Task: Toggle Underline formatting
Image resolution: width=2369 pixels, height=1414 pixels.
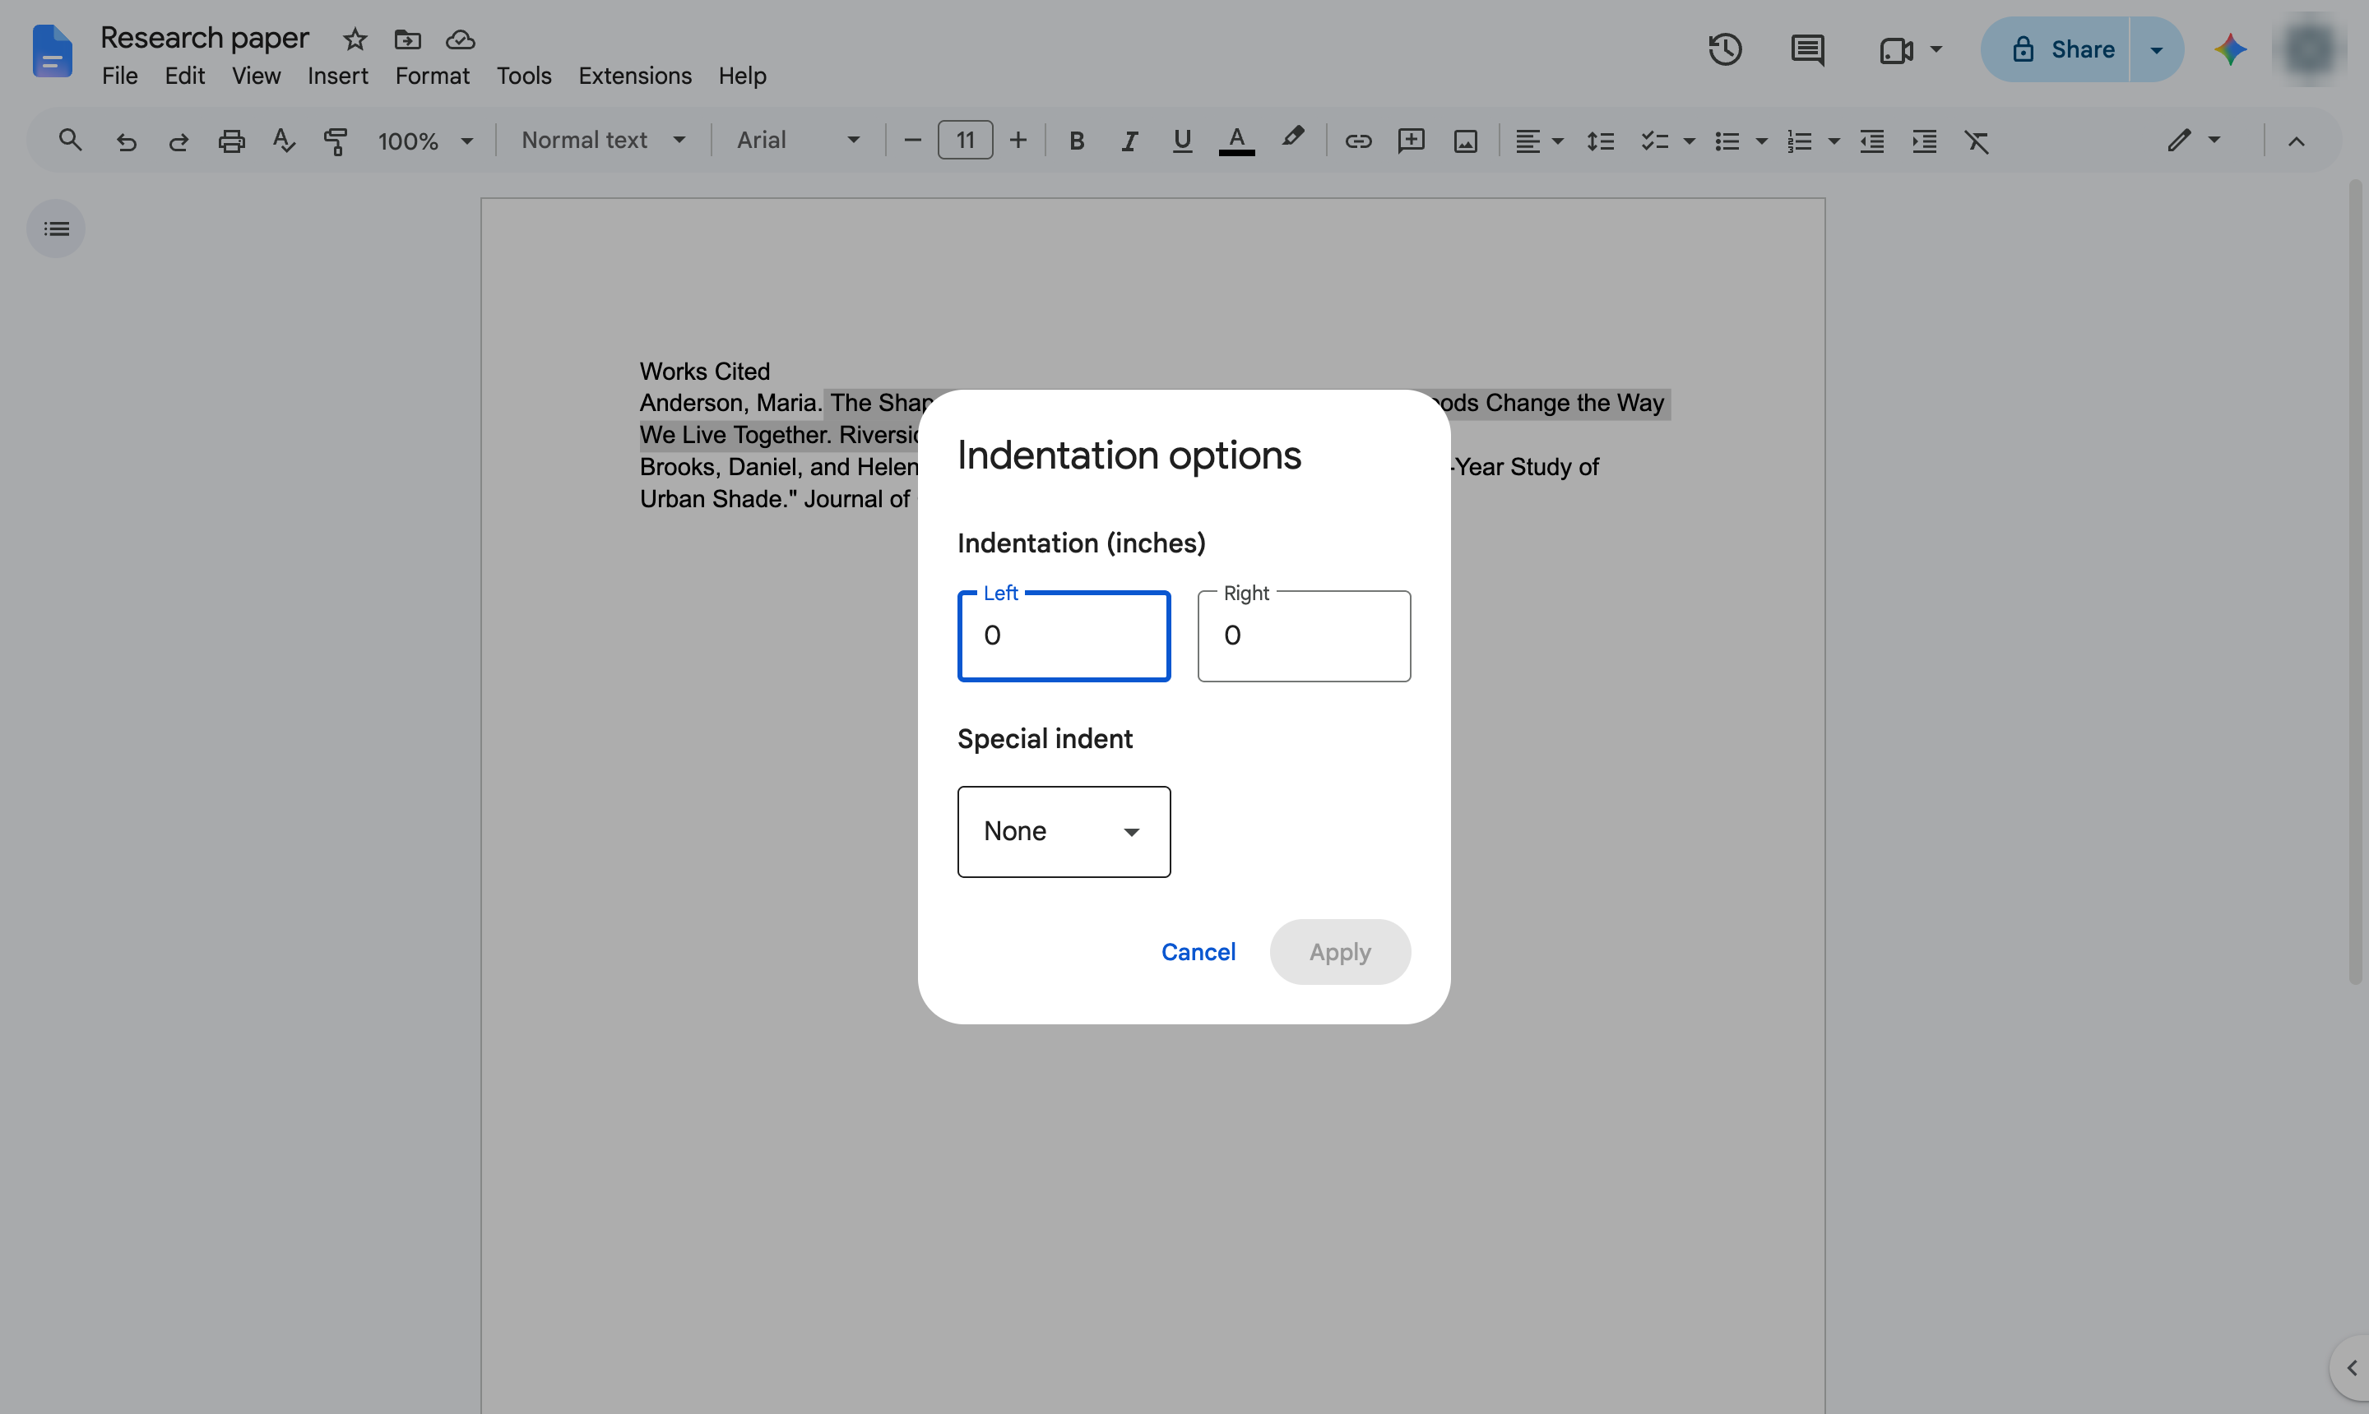Action: (x=1182, y=141)
